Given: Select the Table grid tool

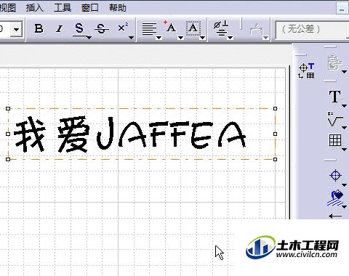Looking at the screenshot, I should [x=335, y=140].
